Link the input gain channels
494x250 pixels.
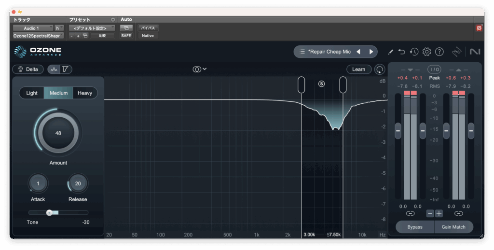click(x=410, y=213)
